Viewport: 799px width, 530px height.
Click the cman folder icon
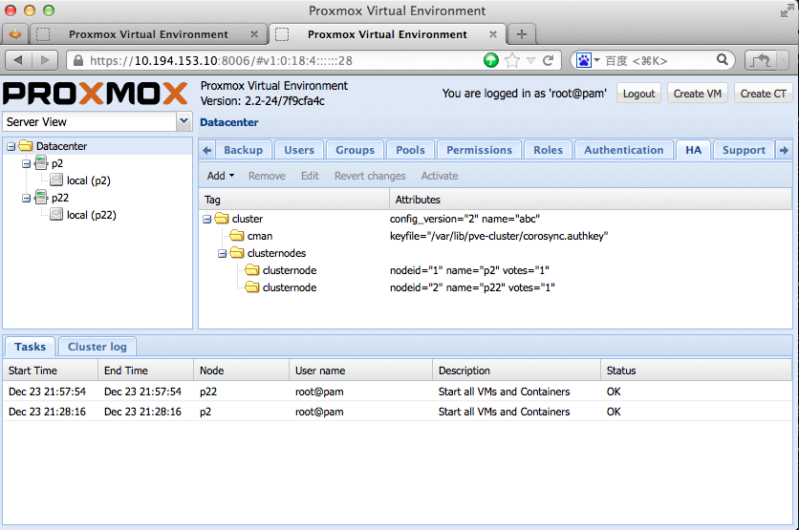(236, 236)
